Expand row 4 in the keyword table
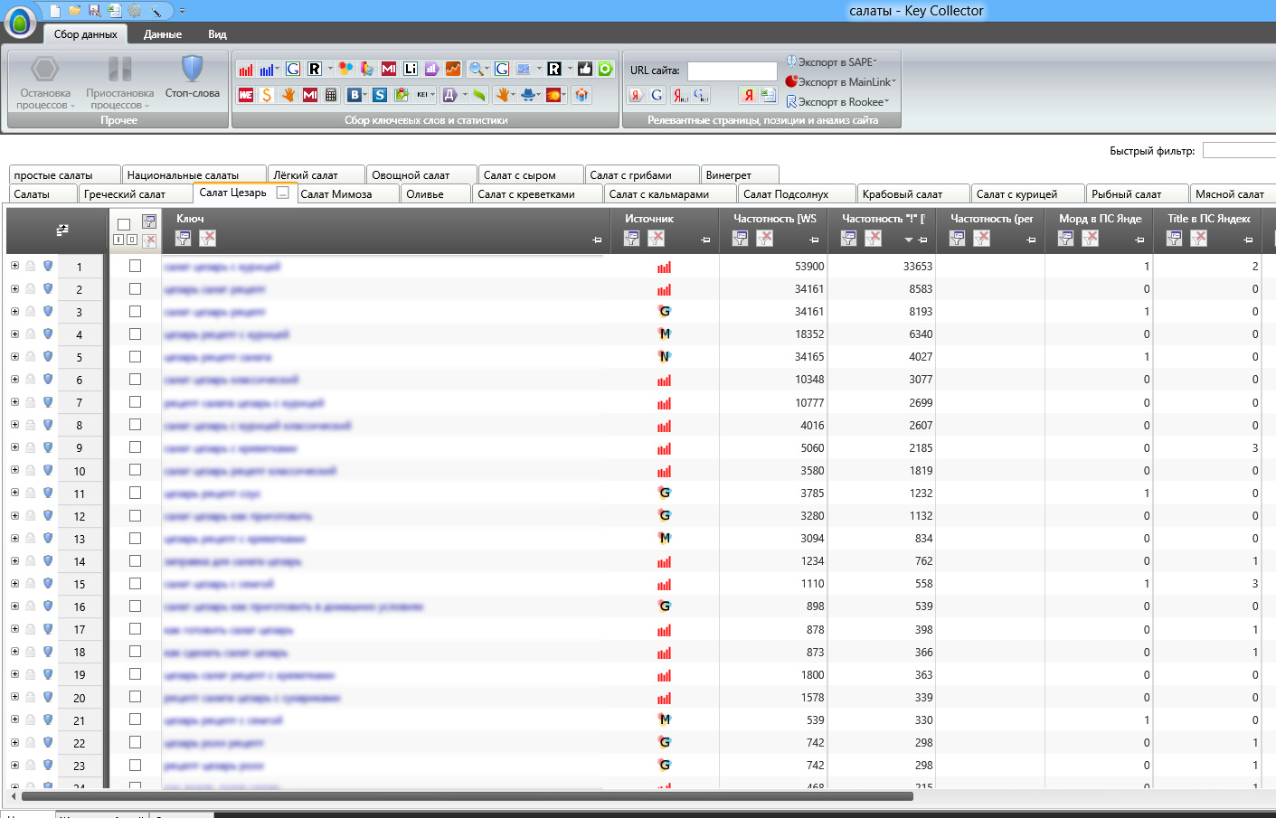Screen dimensions: 1276x818 [14, 334]
